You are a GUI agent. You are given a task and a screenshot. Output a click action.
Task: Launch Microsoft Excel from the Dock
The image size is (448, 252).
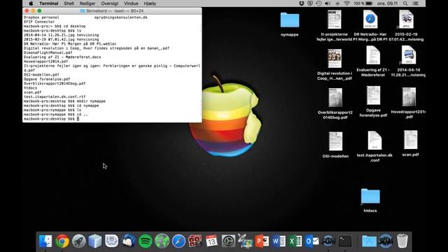pos(295,241)
